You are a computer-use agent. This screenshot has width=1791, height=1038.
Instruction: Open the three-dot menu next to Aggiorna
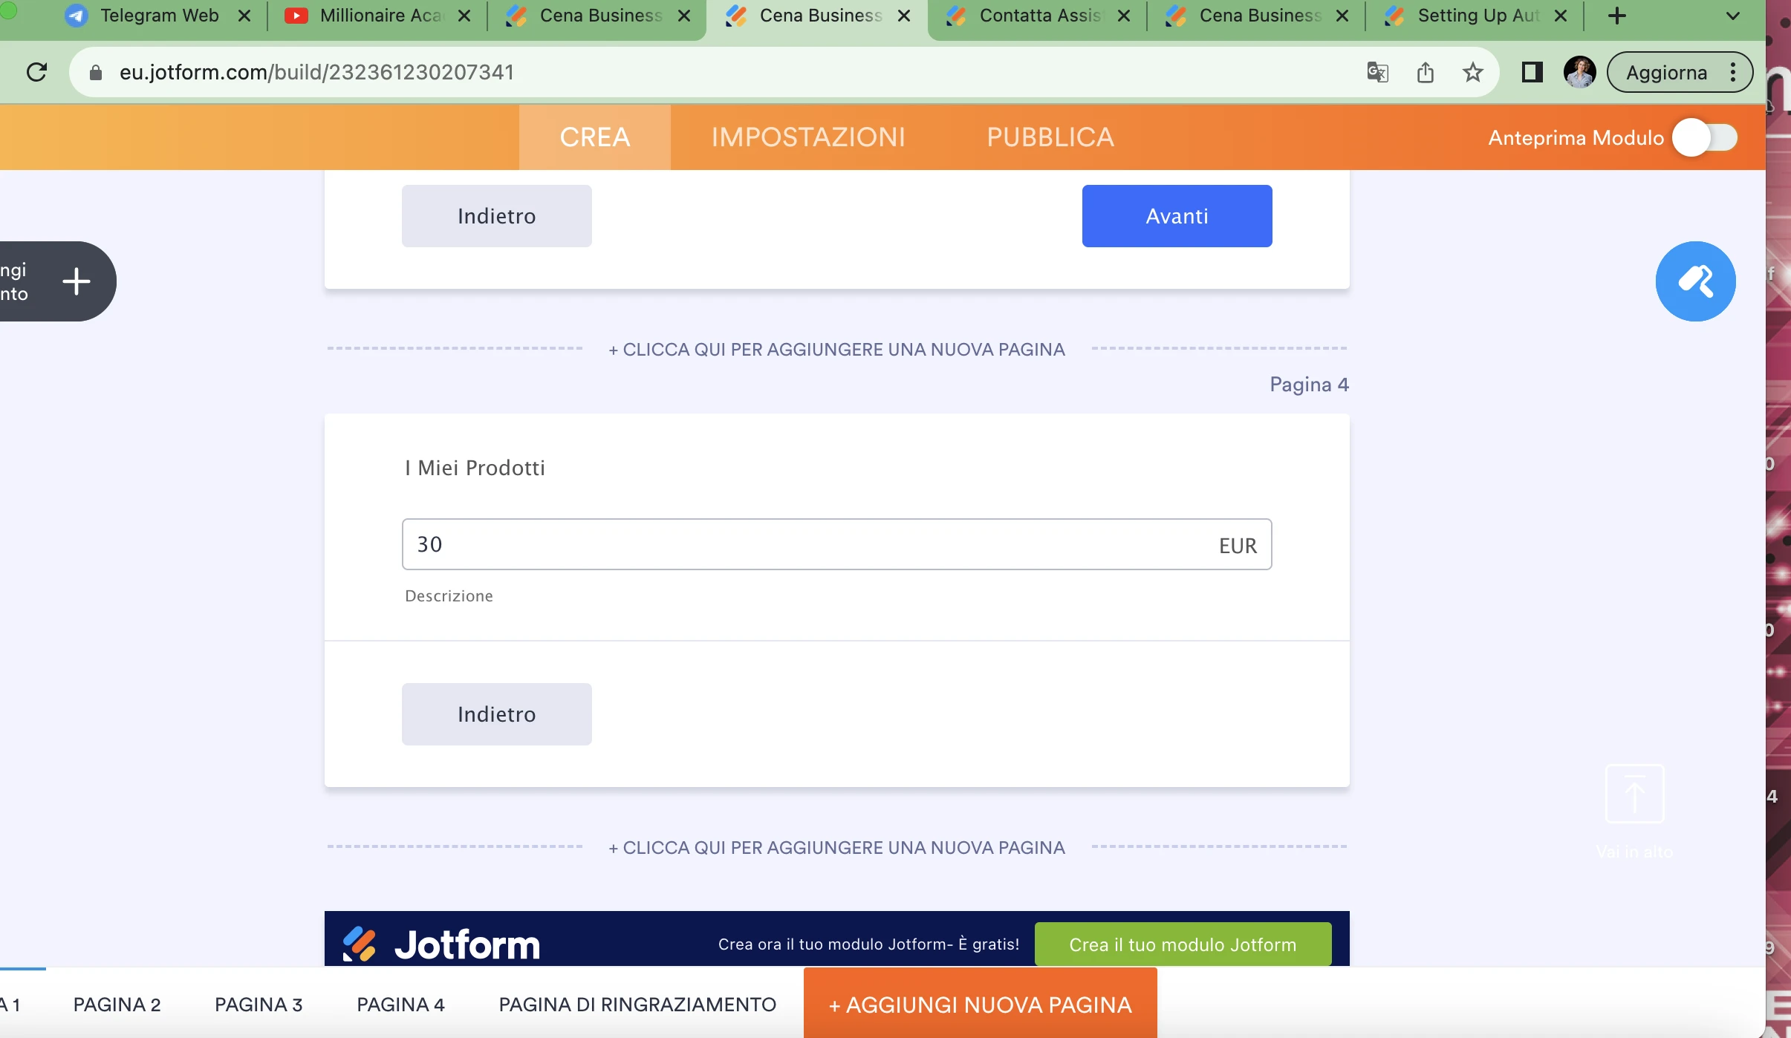click(x=1732, y=71)
